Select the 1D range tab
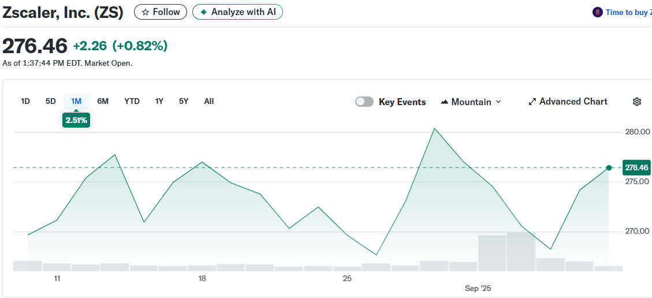Viewport: 652px width, 298px height. pos(25,102)
